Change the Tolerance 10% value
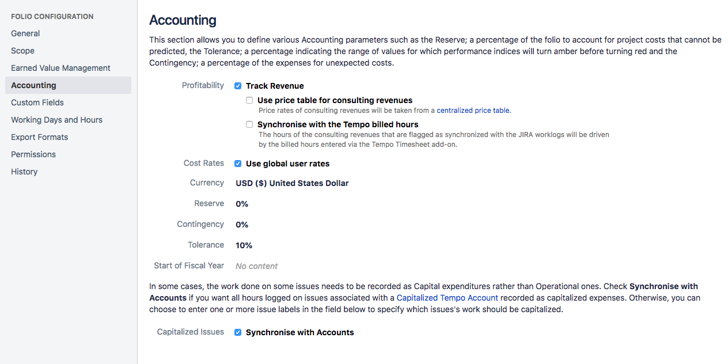728x364 pixels. coord(244,245)
